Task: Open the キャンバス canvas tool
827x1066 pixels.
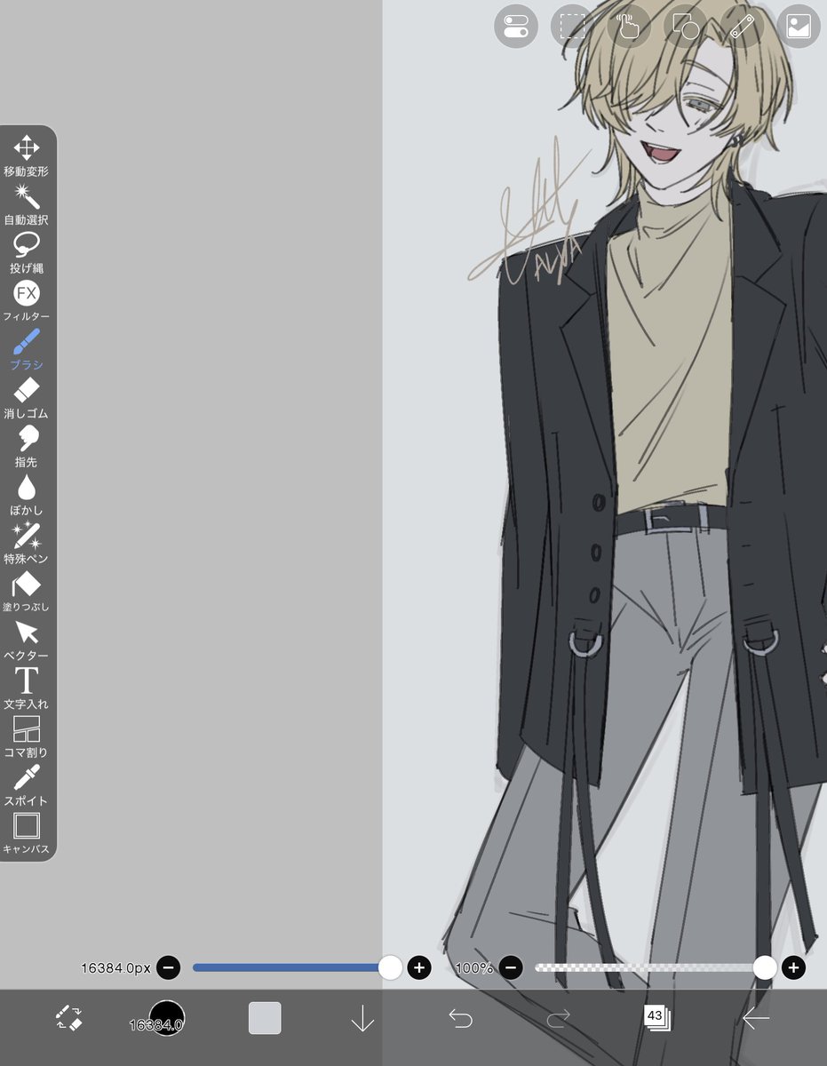Action: click(26, 833)
